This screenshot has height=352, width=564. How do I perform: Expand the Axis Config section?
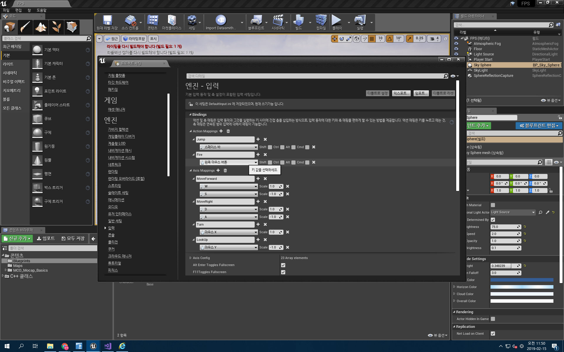coord(190,258)
